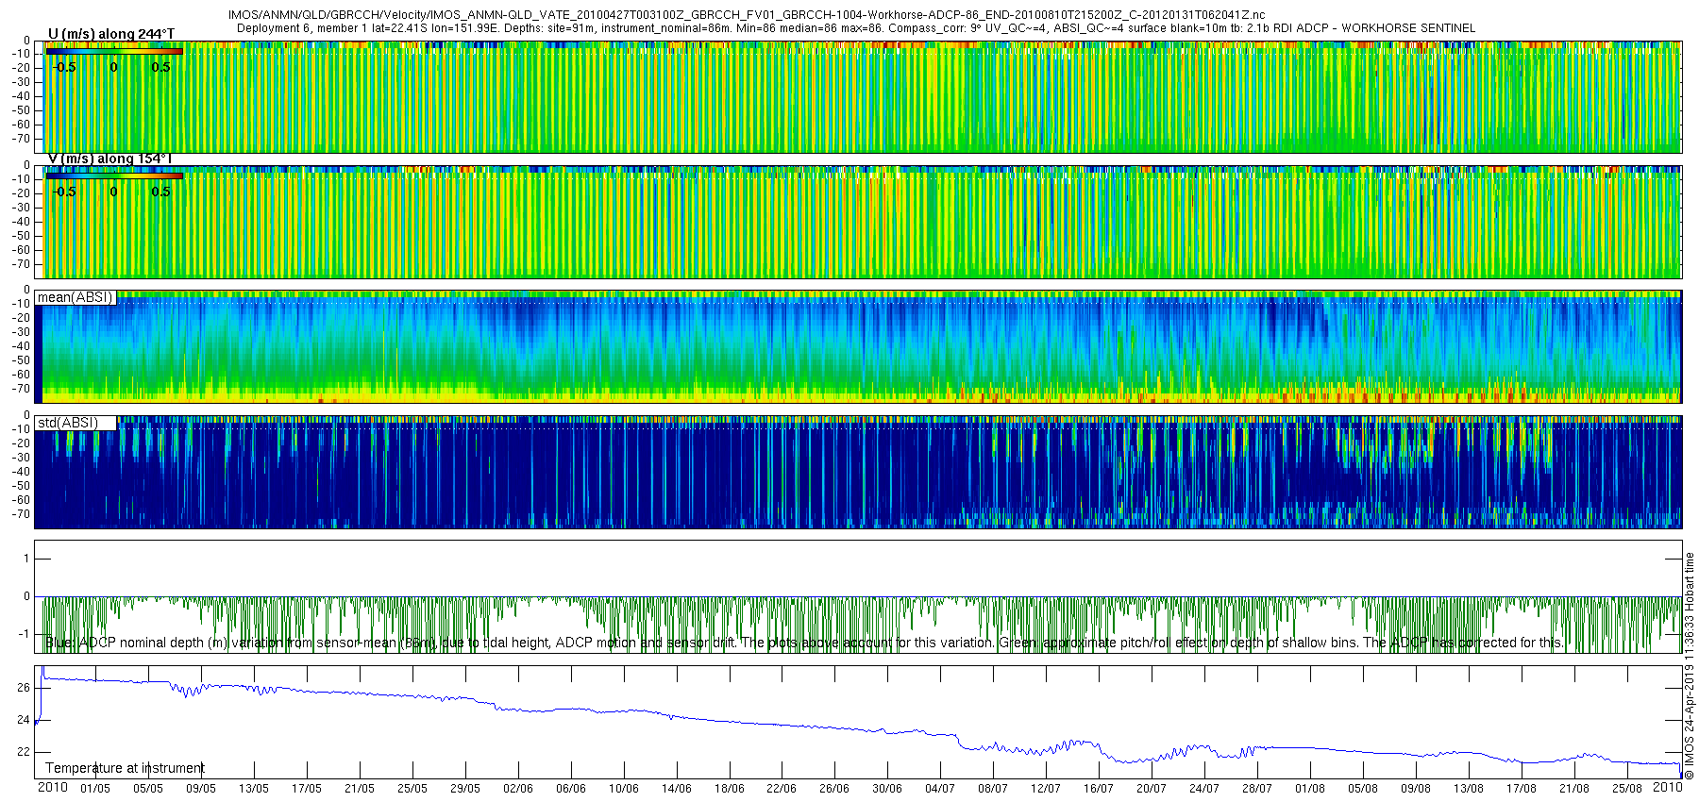Click the U (m/s) along 244°T panel title
1699x802 pixels.
(x=110, y=34)
